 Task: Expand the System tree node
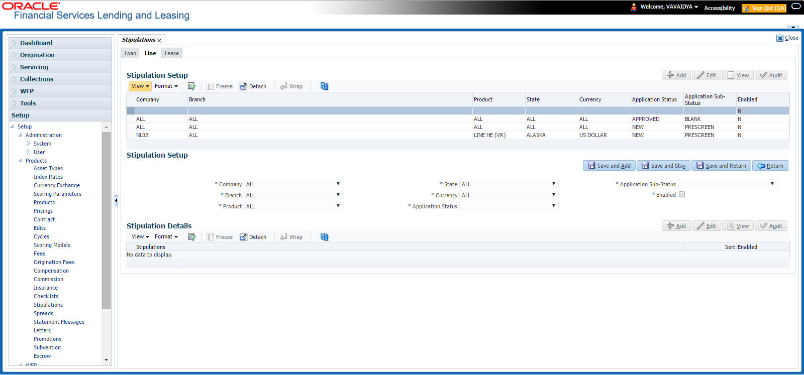click(x=28, y=144)
